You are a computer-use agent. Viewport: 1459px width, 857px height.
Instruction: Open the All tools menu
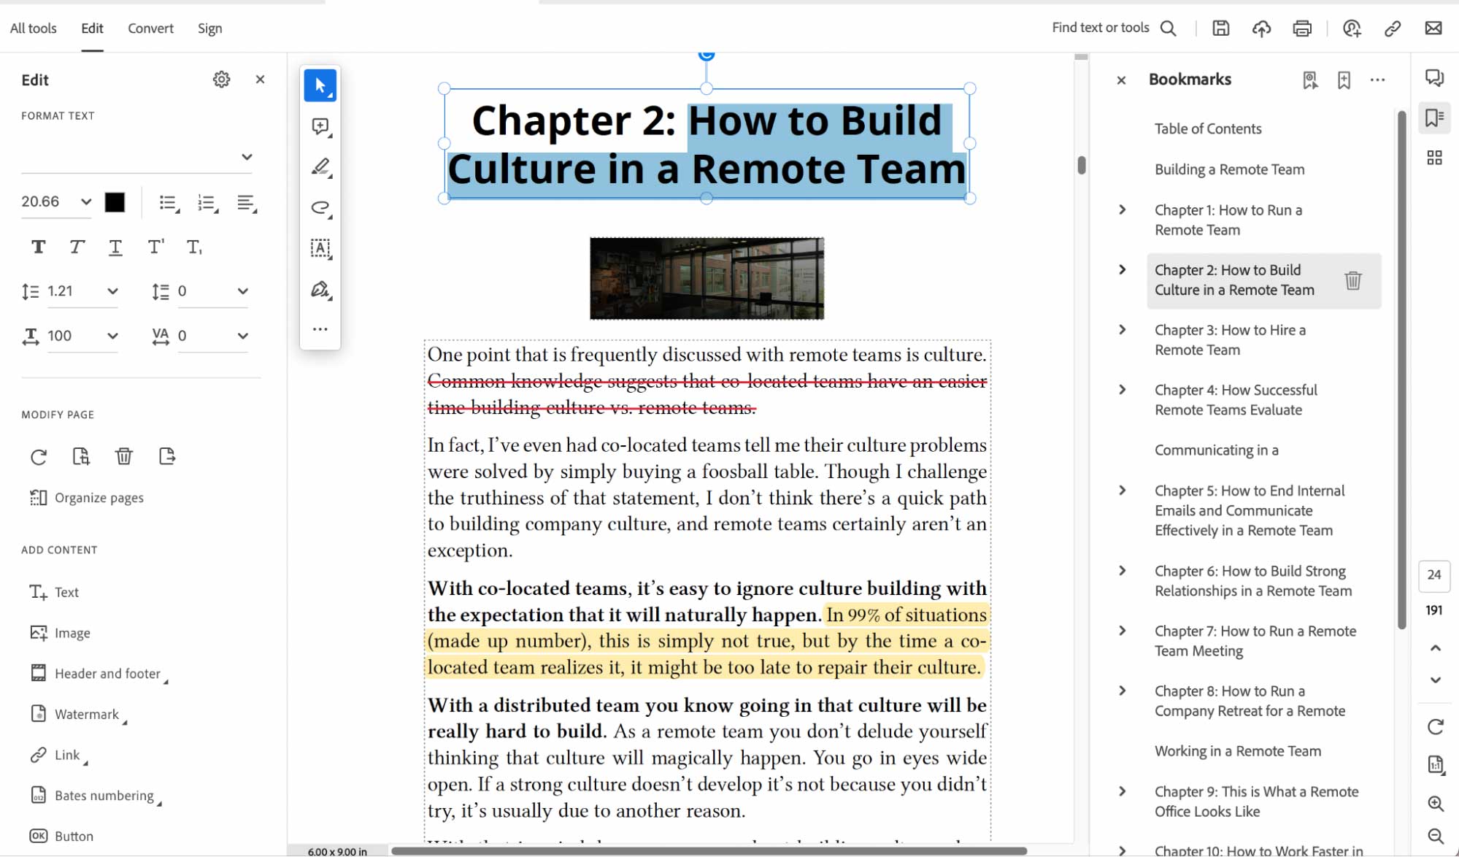point(33,28)
